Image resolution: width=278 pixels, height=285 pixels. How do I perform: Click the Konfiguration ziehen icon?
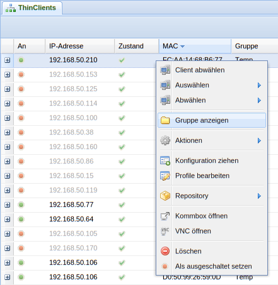pos(165,160)
